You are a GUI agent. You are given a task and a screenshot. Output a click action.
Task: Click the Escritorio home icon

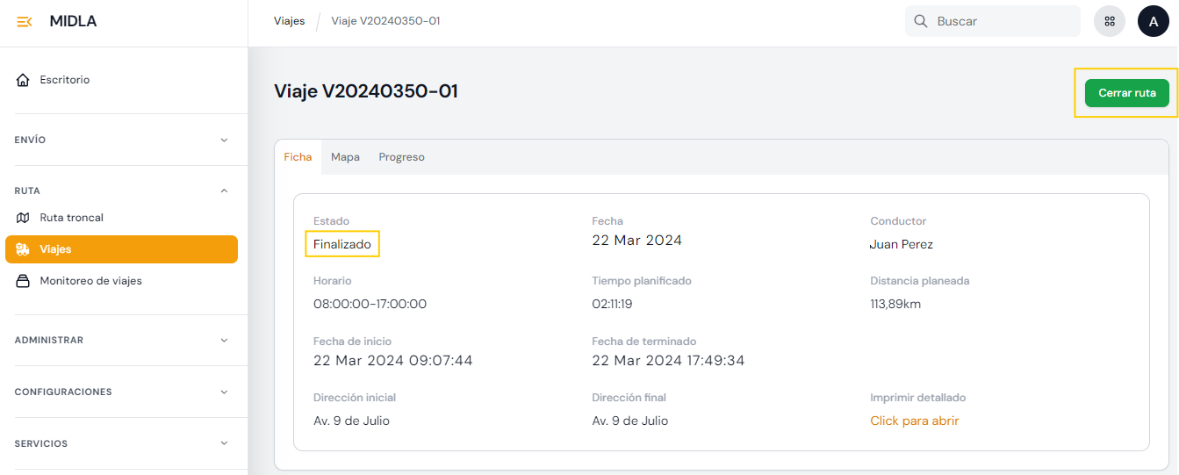24,80
